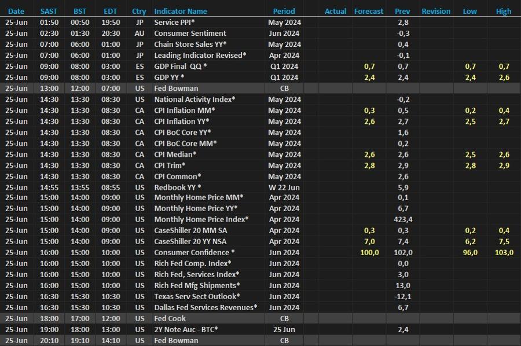Click Consumer Confidence high value 103,0
Image resolution: width=521 pixels, height=346 pixels.
click(x=504, y=252)
